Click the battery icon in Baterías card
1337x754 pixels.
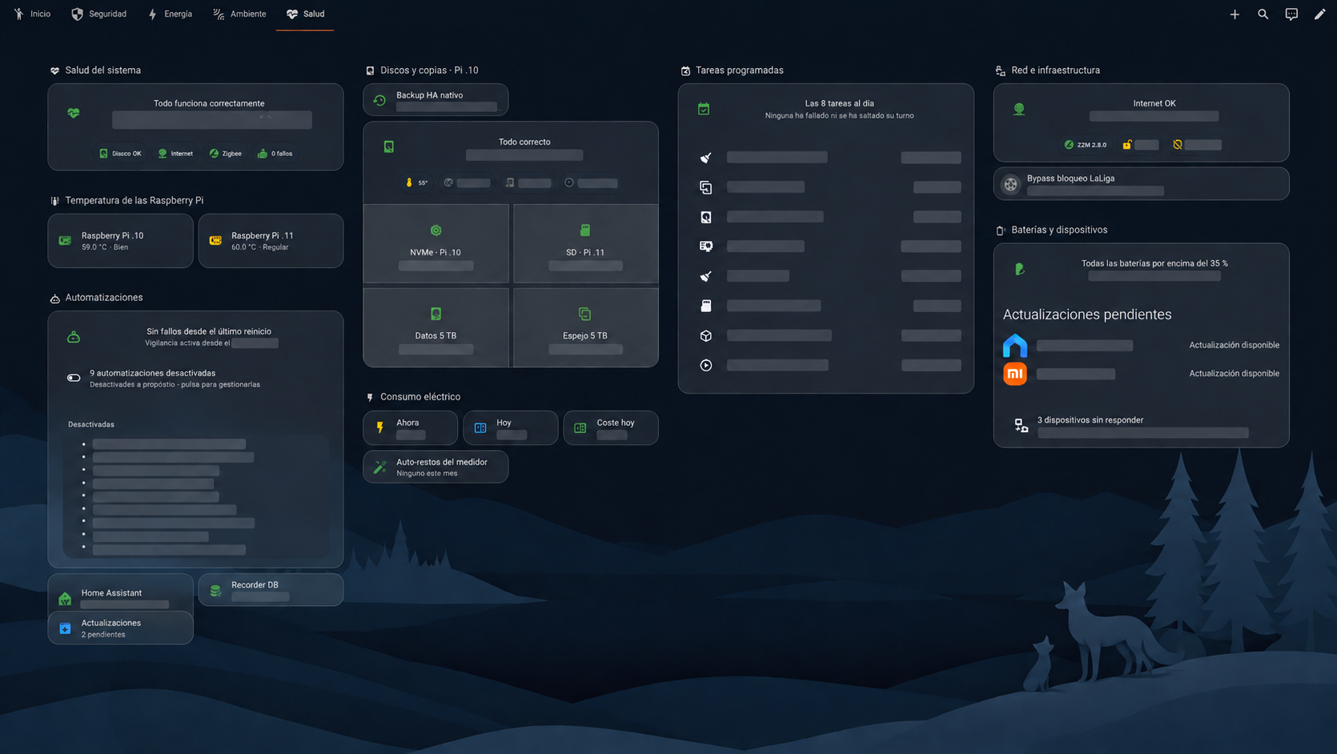[x=1019, y=269]
